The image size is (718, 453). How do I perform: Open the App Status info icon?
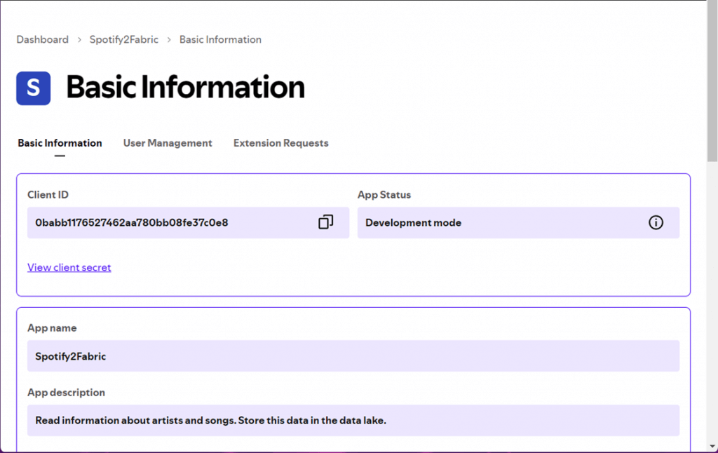point(656,222)
